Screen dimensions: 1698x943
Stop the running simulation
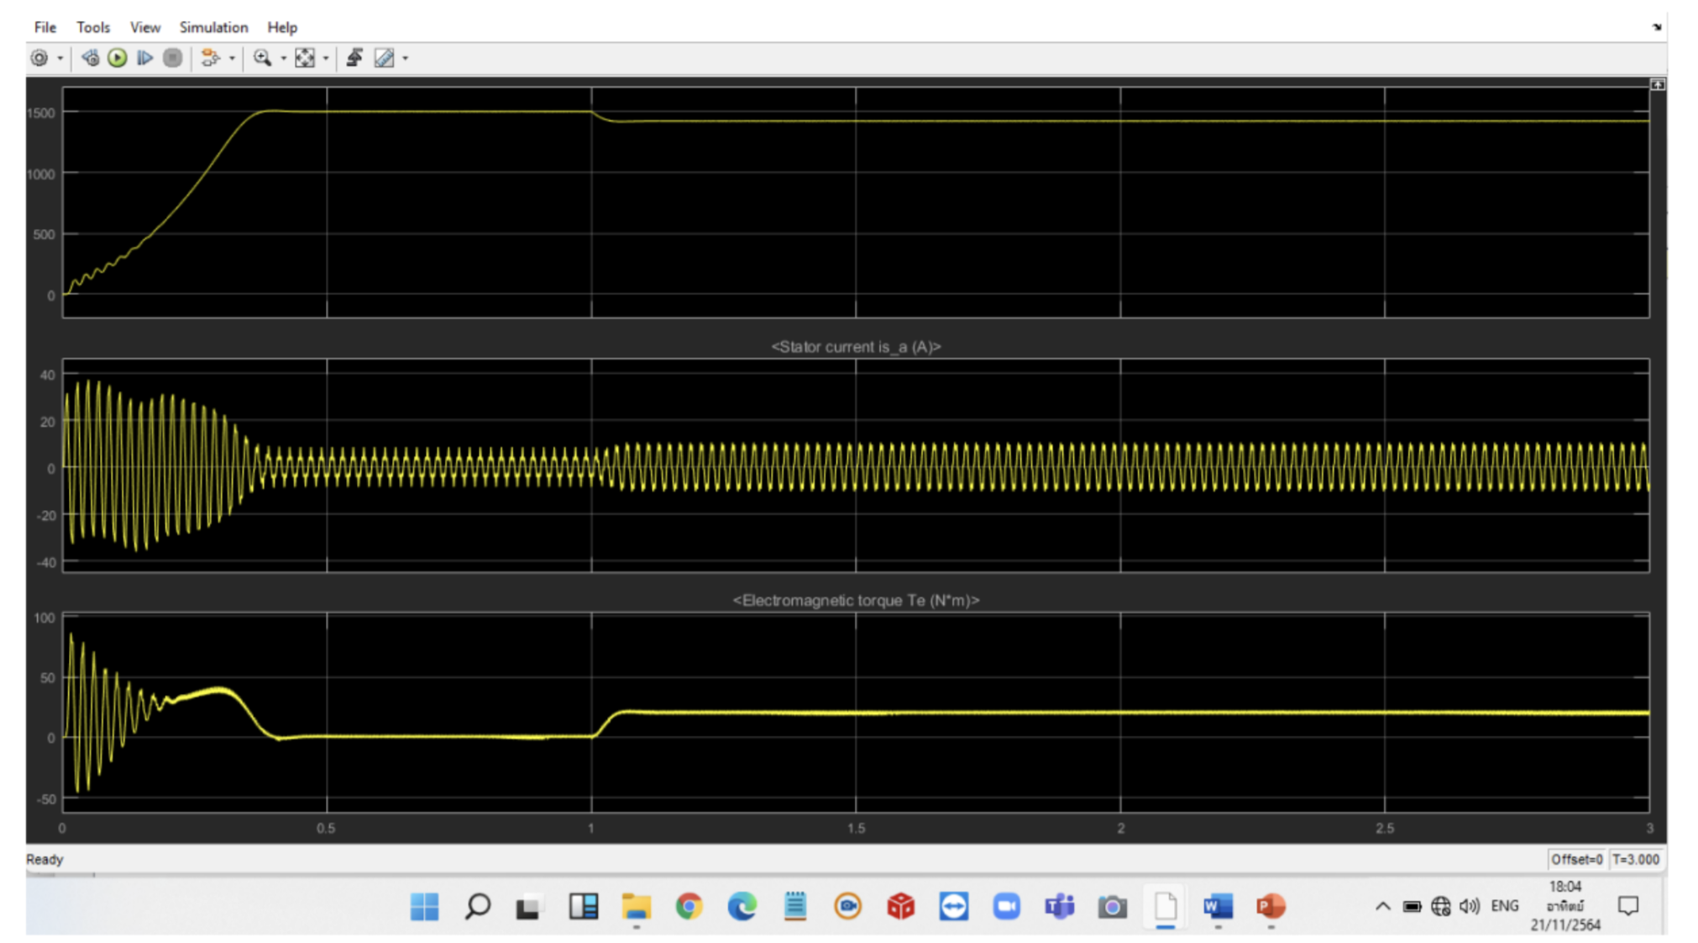(x=172, y=58)
